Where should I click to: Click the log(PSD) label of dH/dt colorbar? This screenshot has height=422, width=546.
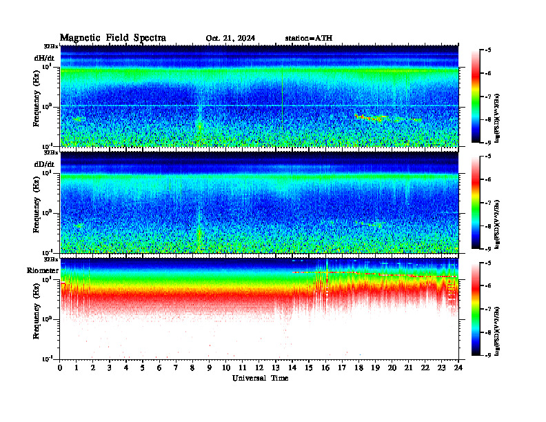(497, 118)
